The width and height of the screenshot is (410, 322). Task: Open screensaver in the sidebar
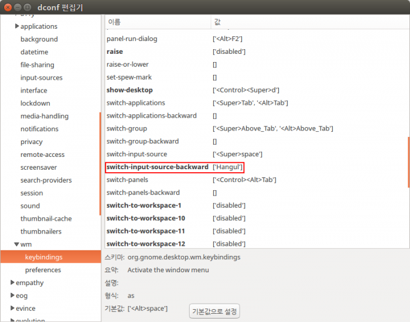tap(39, 167)
